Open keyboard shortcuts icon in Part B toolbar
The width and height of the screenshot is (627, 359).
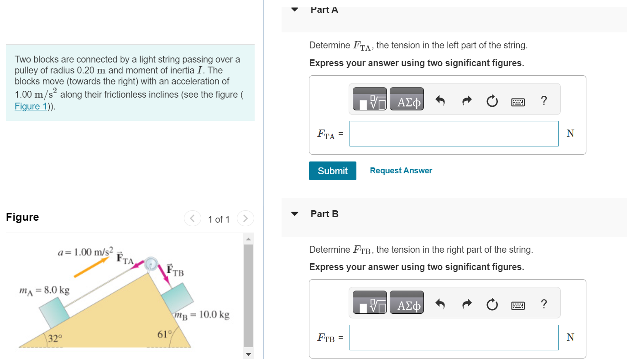click(518, 304)
